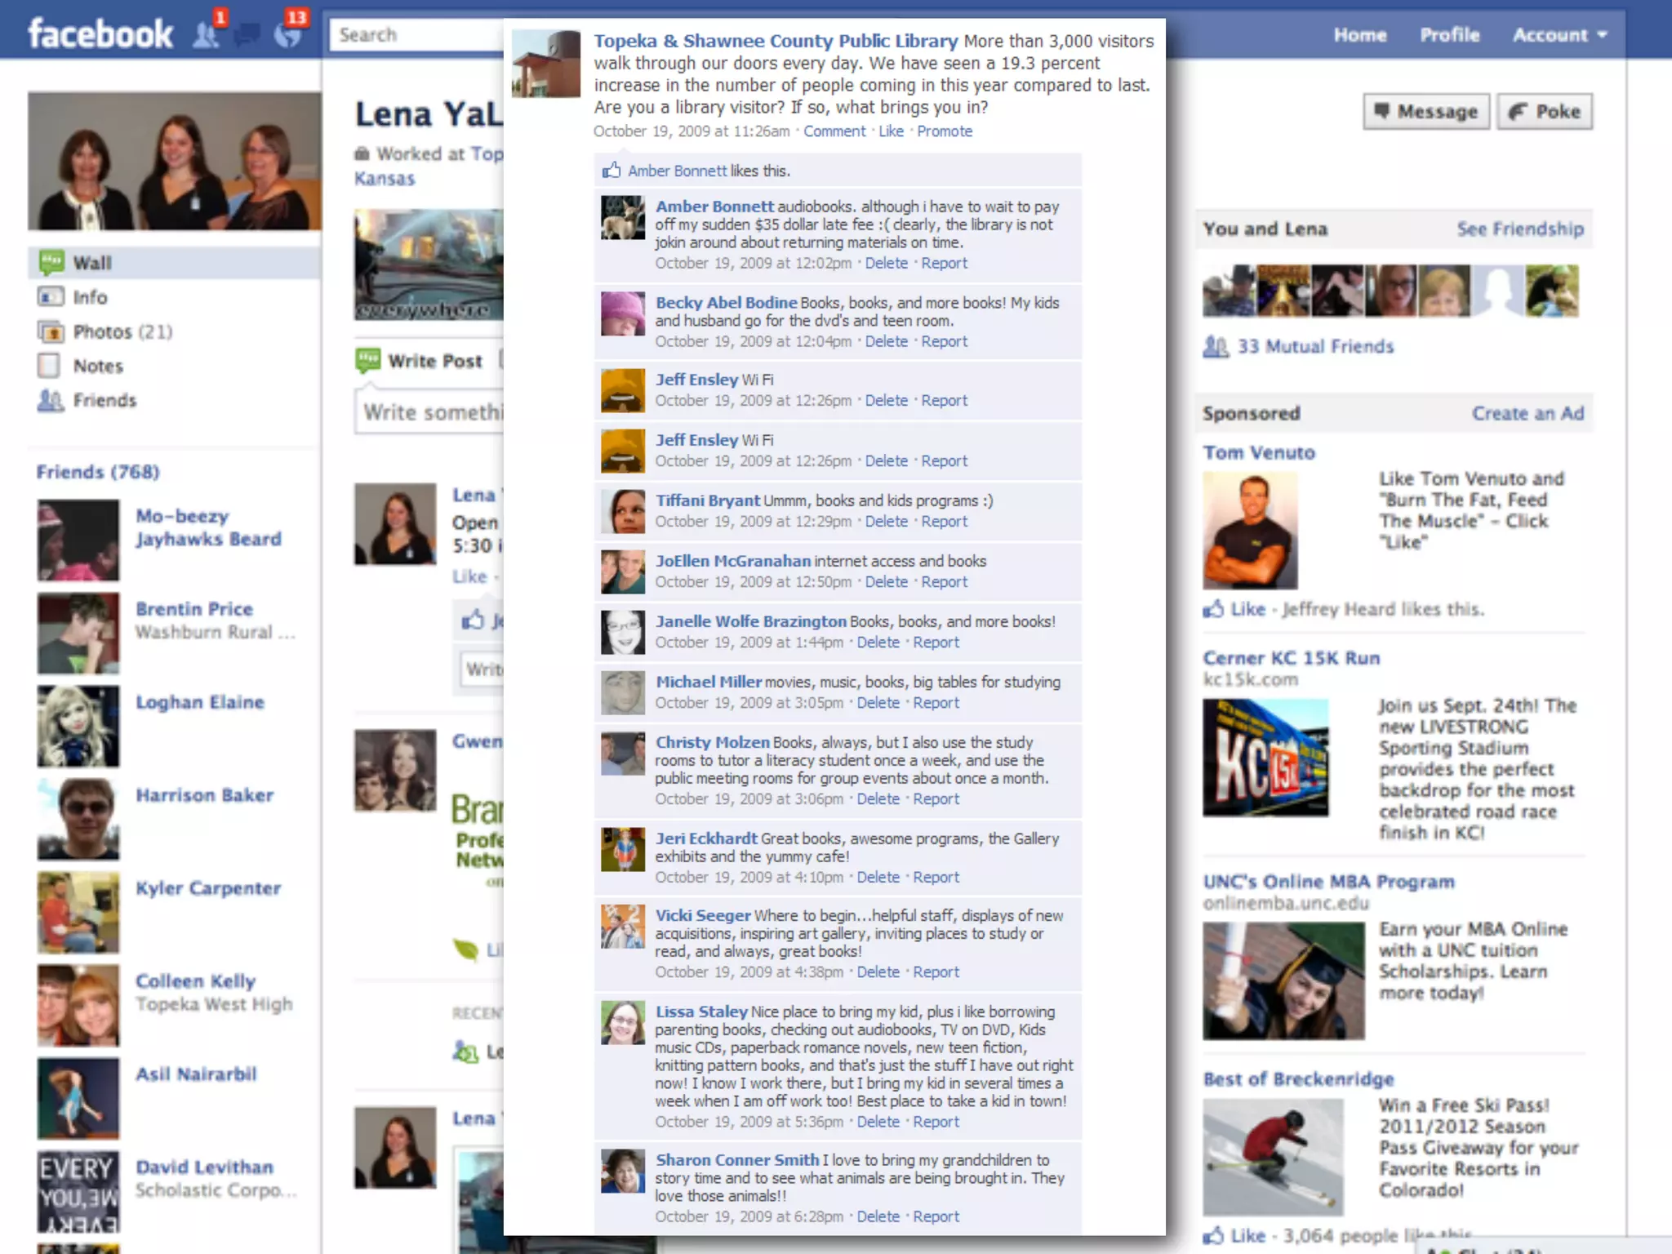Delete Becky Abel Bodine's comment
The width and height of the screenshot is (1672, 1254).
click(886, 342)
